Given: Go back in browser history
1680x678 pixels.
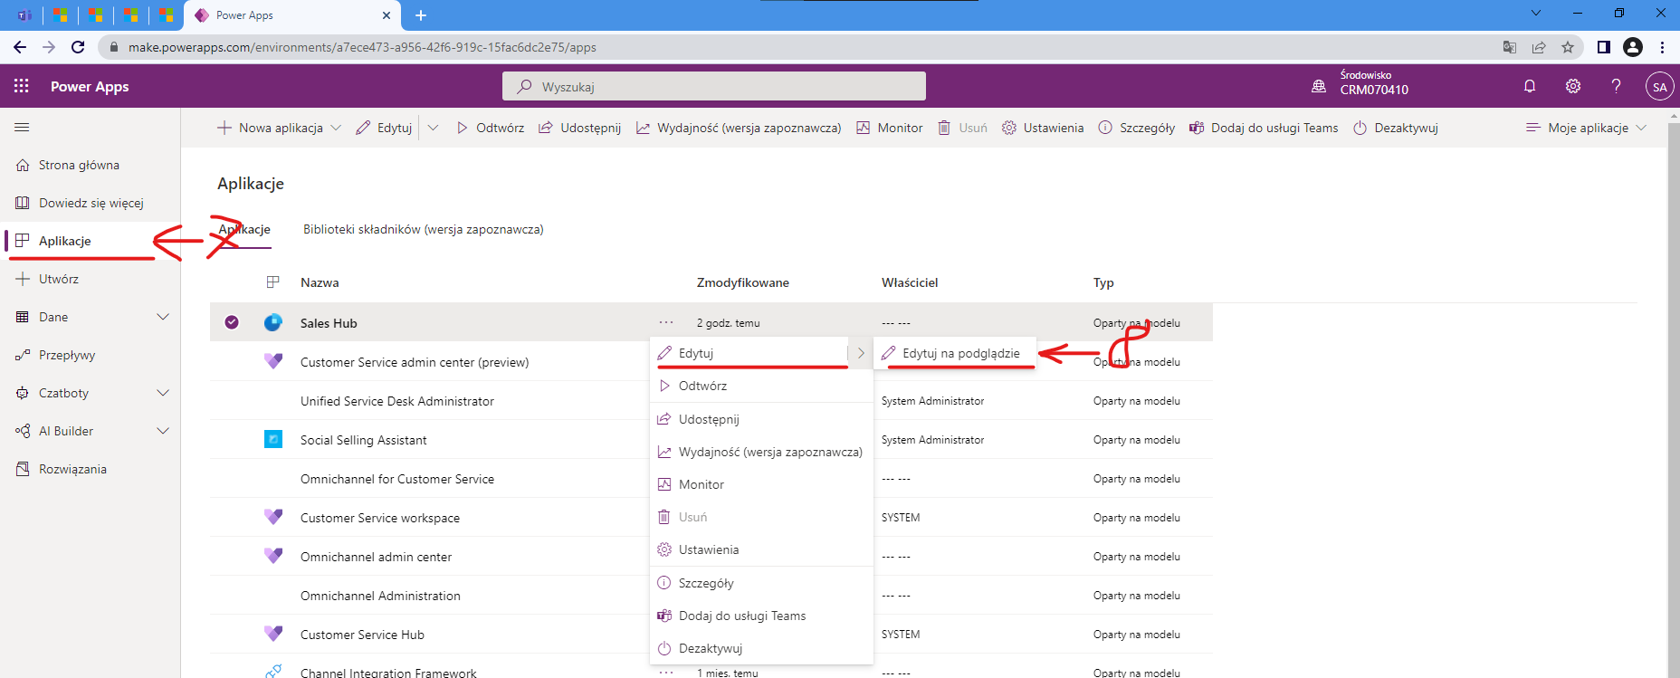Looking at the screenshot, I should coord(20,47).
